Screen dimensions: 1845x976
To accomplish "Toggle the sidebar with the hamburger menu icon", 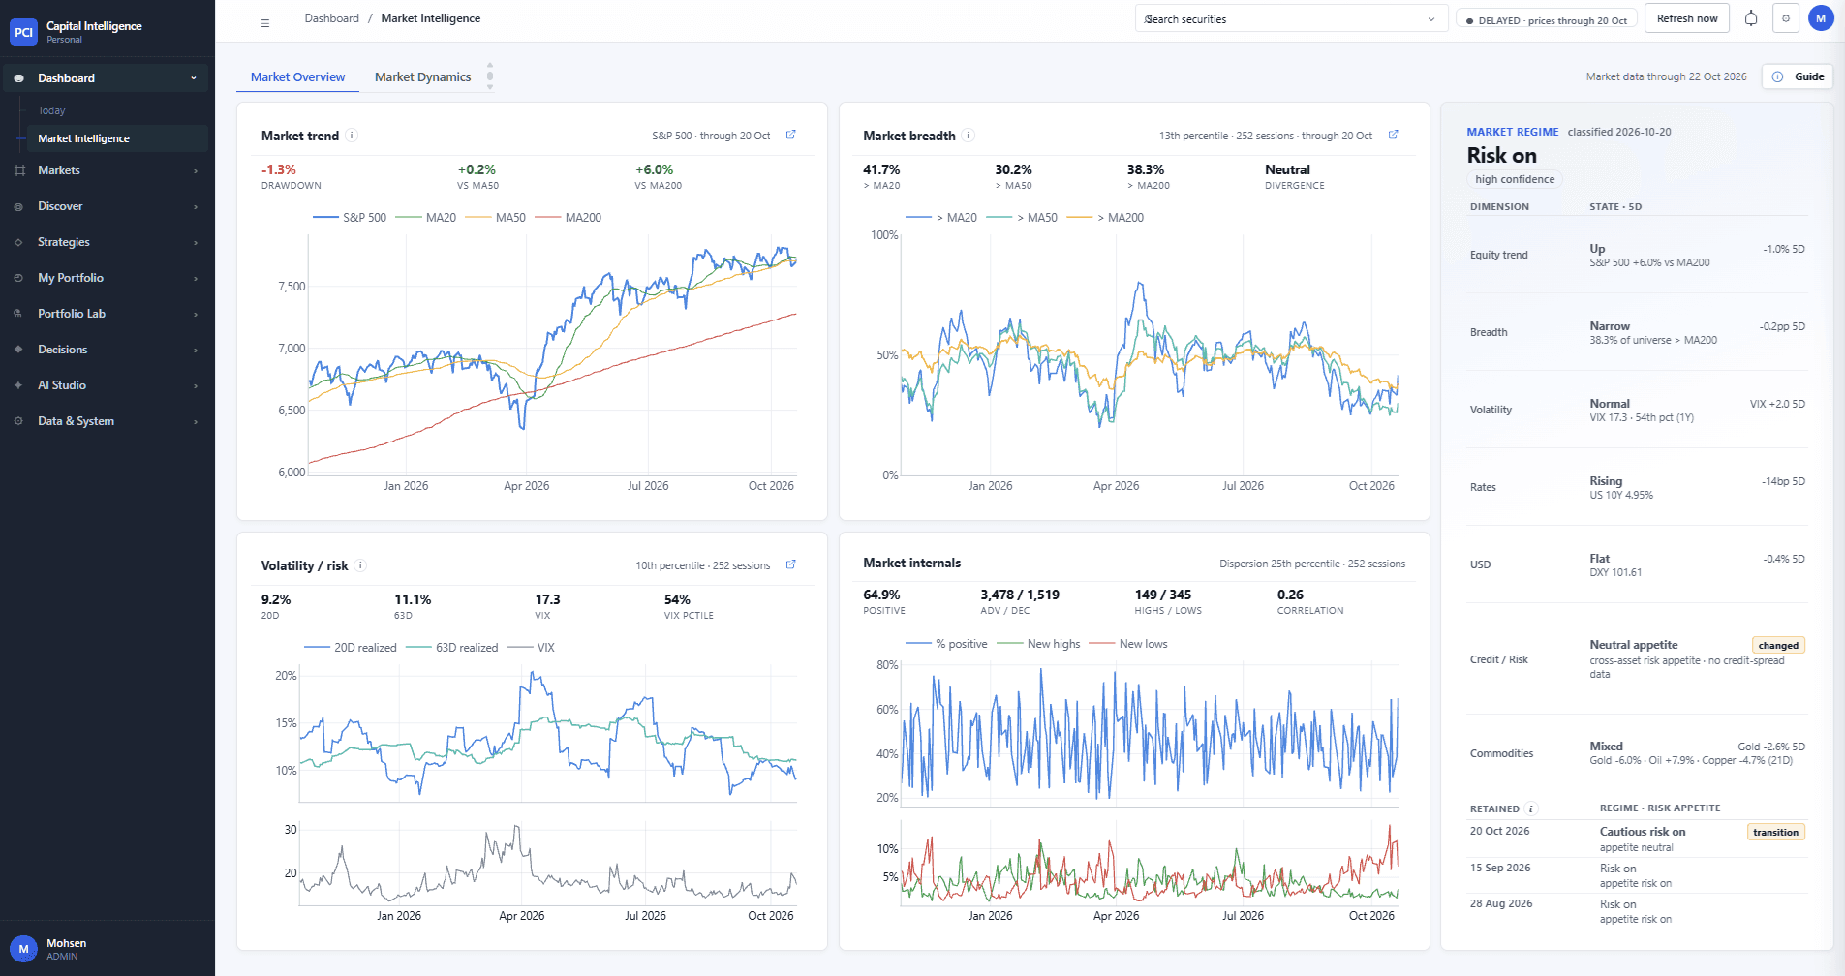I will pos(265,23).
